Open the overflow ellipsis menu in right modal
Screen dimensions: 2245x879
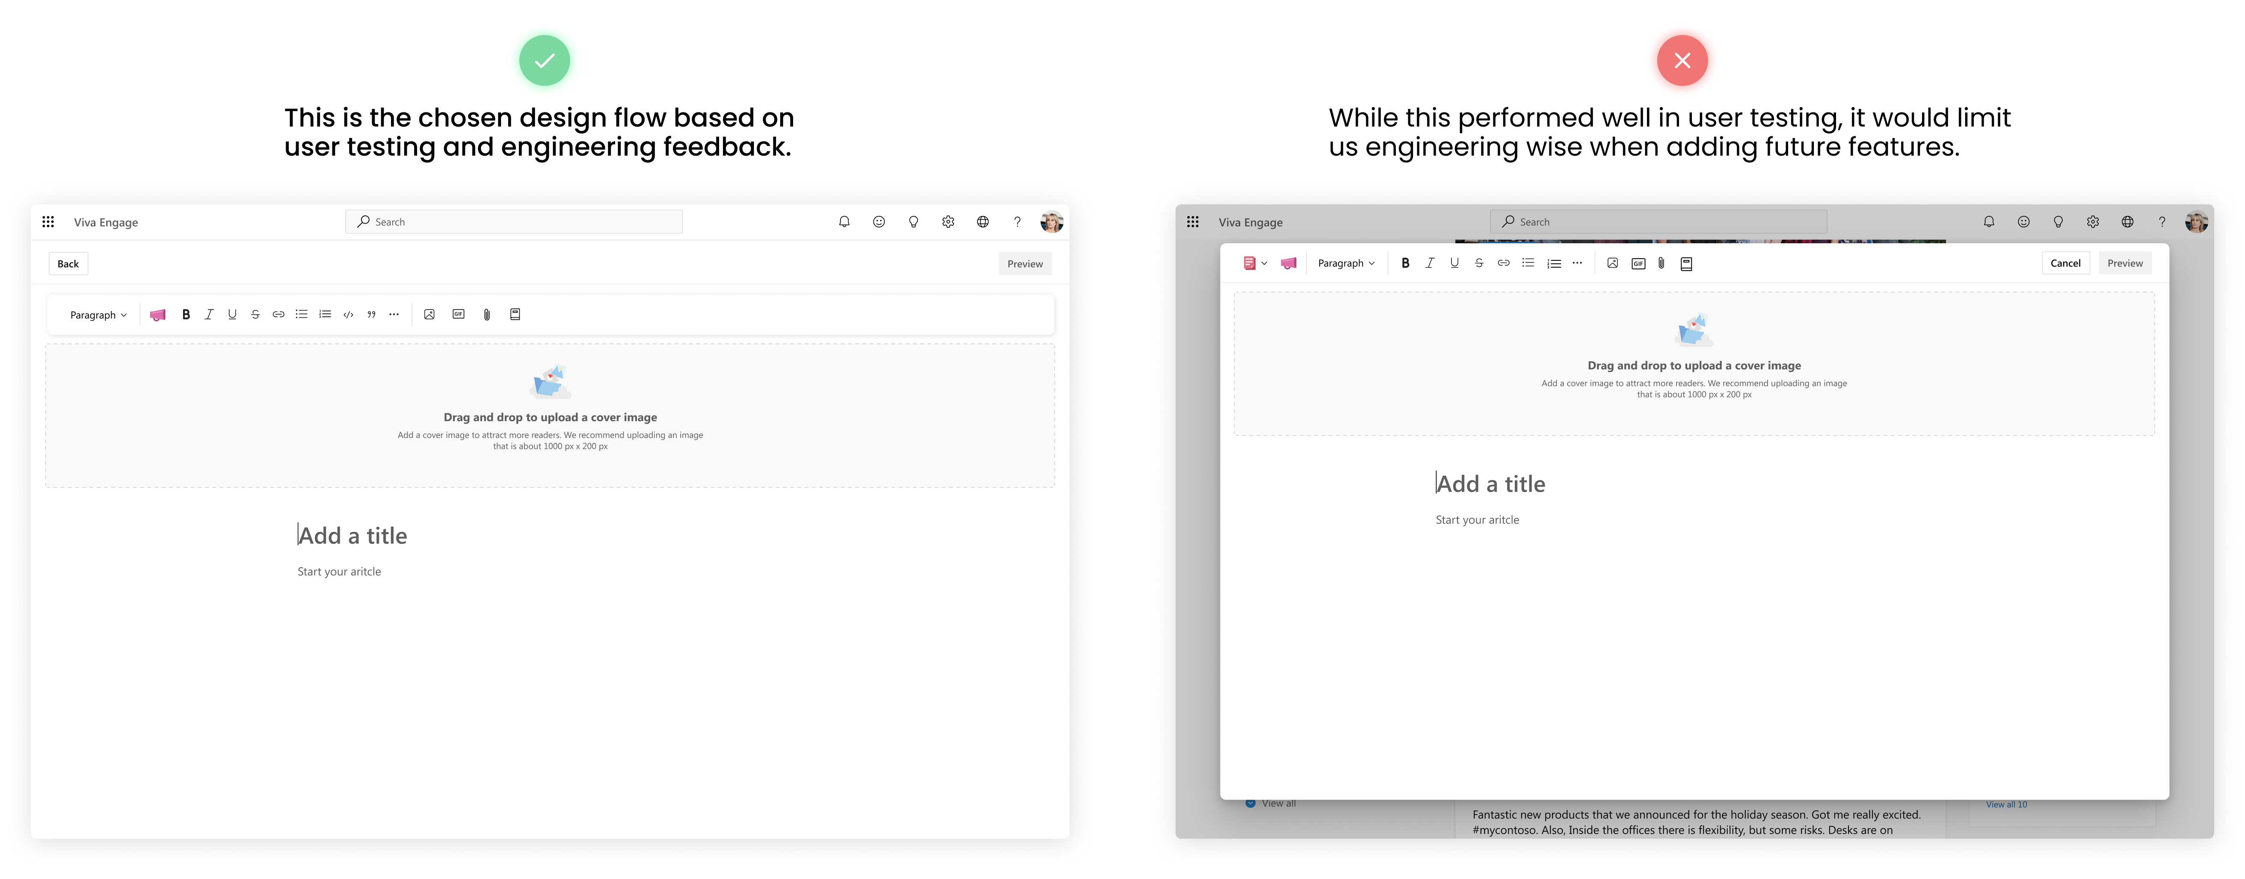click(1576, 263)
